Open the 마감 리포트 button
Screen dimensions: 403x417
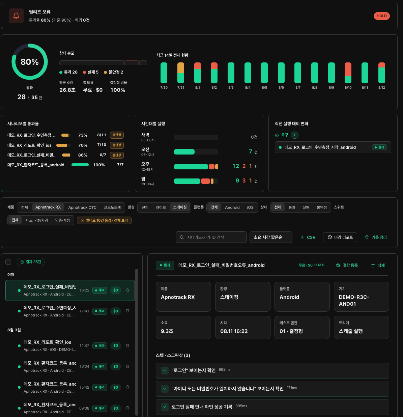[340, 237]
